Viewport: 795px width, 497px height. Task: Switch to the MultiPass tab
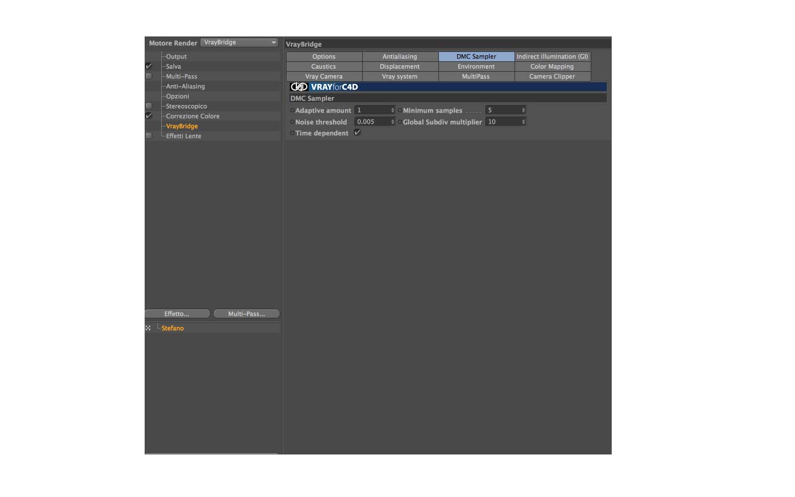pyautogui.click(x=476, y=76)
